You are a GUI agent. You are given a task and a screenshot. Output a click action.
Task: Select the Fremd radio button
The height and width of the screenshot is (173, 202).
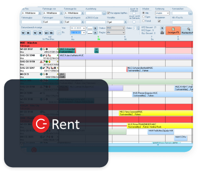click(x=144, y=21)
